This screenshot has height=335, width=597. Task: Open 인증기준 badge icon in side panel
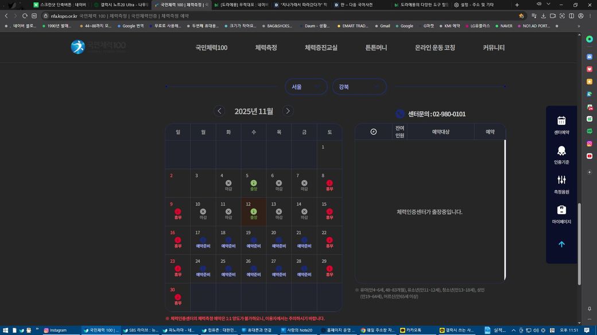tap(561, 151)
